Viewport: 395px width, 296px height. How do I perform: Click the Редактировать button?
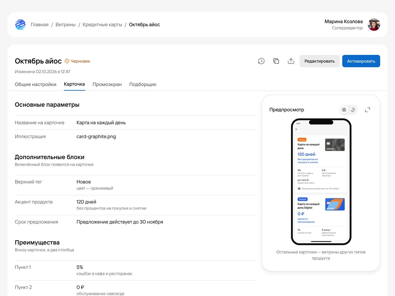pyautogui.click(x=320, y=61)
